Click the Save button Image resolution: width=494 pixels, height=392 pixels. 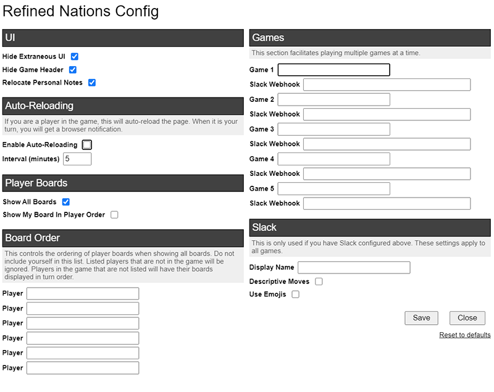tap(422, 318)
